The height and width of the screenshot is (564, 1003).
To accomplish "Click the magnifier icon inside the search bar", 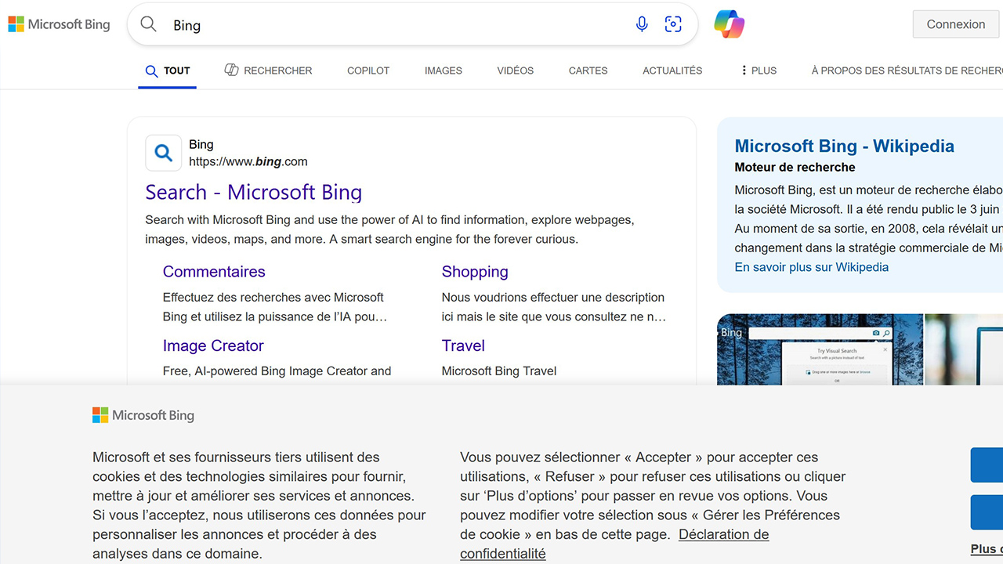I will coord(148,24).
